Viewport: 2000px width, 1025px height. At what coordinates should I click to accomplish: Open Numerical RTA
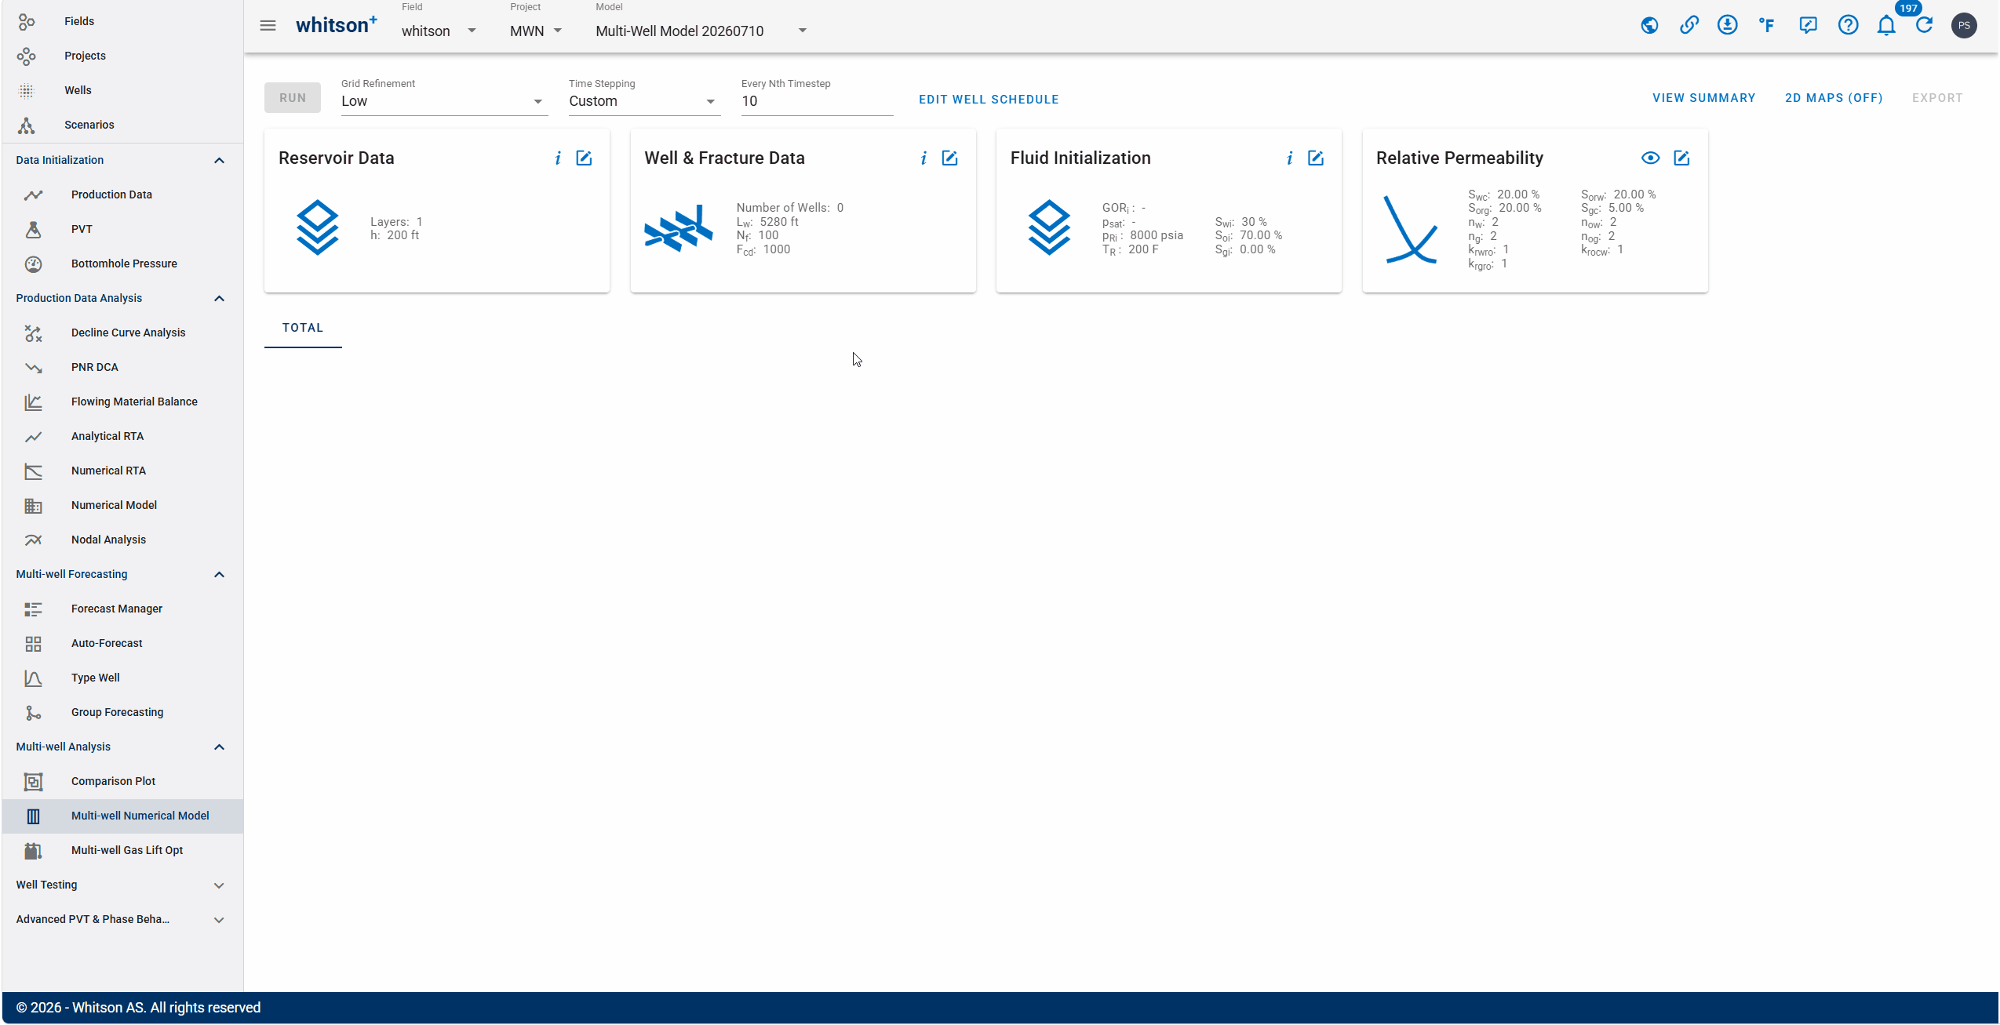pyautogui.click(x=122, y=471)
